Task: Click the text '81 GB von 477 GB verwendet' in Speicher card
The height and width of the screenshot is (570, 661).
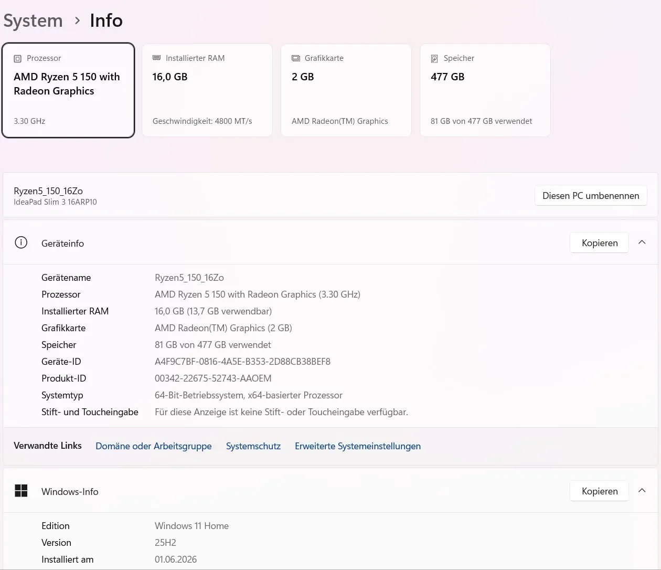Action: pos(481,121)
